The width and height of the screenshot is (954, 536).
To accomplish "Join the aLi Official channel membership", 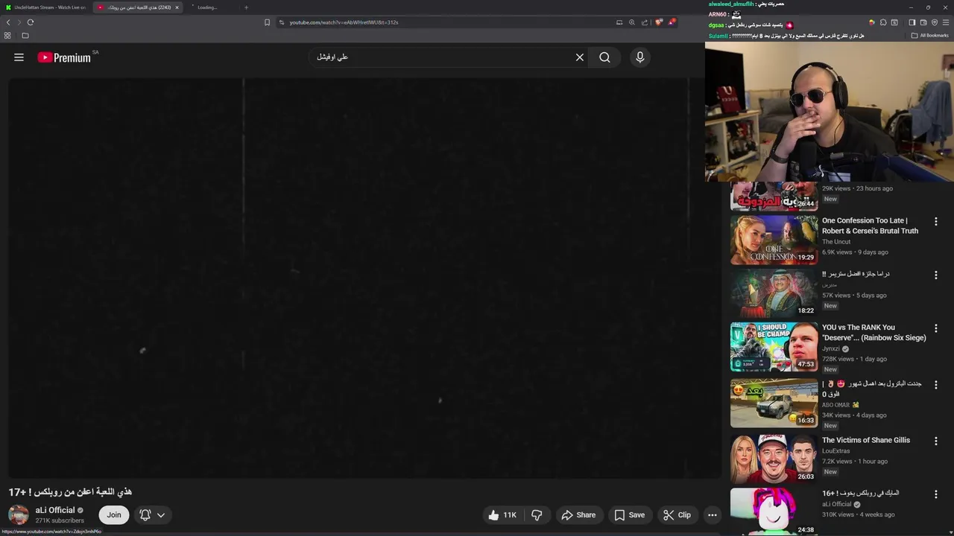I will 113,515.
